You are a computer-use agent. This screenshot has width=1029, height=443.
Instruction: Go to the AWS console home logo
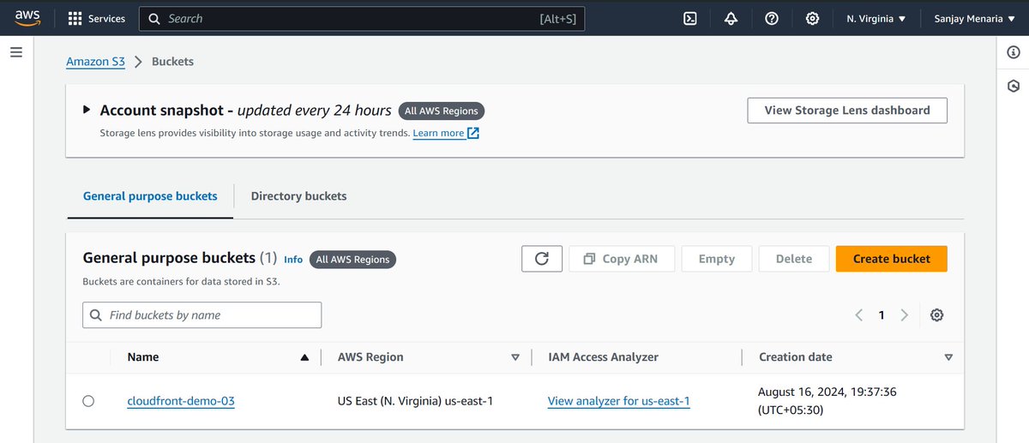pyautogui.click(x=27, y=18)
